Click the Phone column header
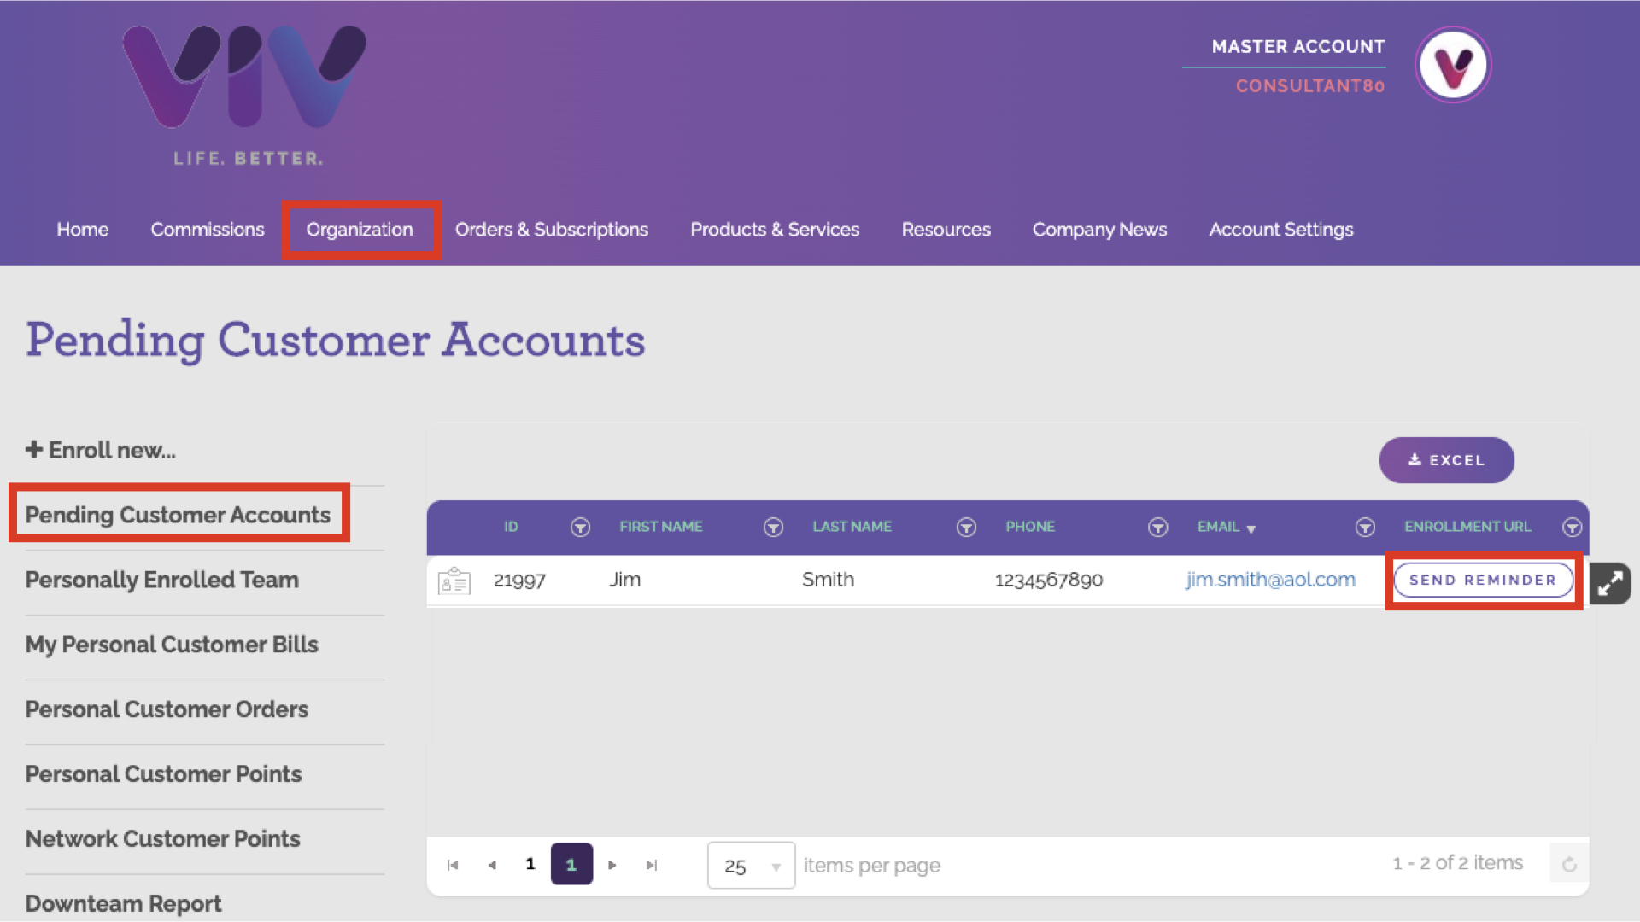Screen dimensions: 1640x922 [x=1030, y=527]
